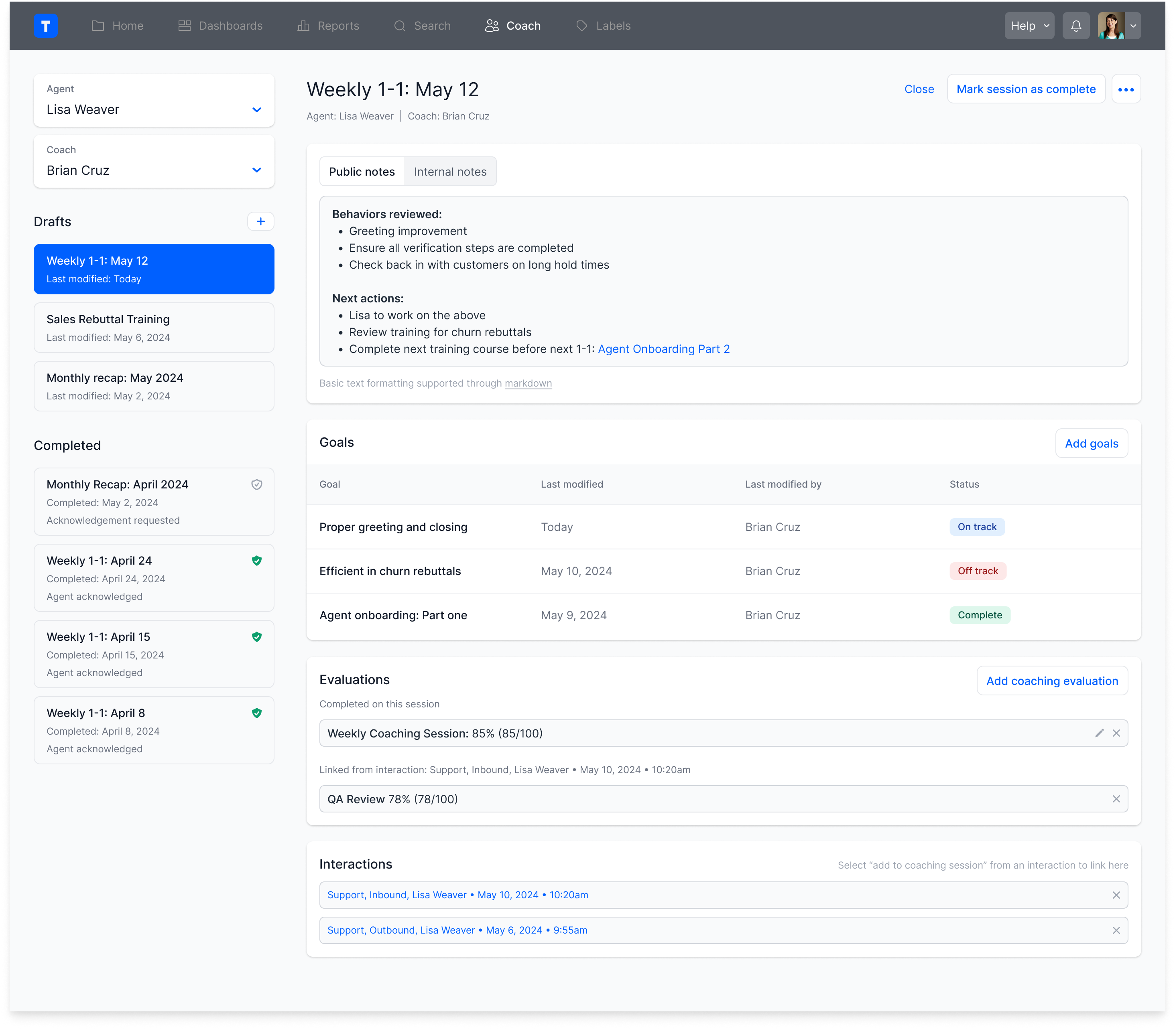This screenshot has width=1175, height=1029.
Task: Remove Weekly Coaching Session evaluation
Action: coord(1116,733)
